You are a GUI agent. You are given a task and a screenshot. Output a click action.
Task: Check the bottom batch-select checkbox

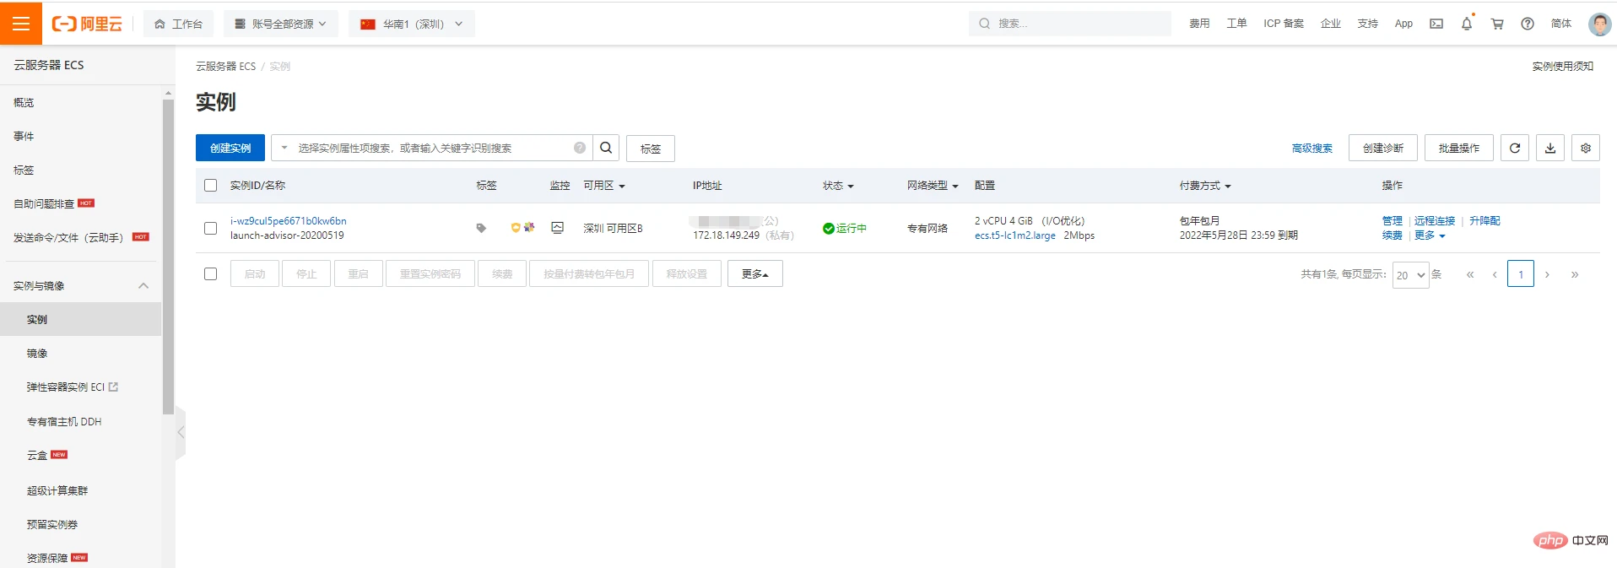211,273
